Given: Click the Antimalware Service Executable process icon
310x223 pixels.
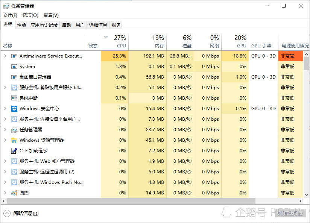Looking at the screenshot, I should (x=14, y=56).
